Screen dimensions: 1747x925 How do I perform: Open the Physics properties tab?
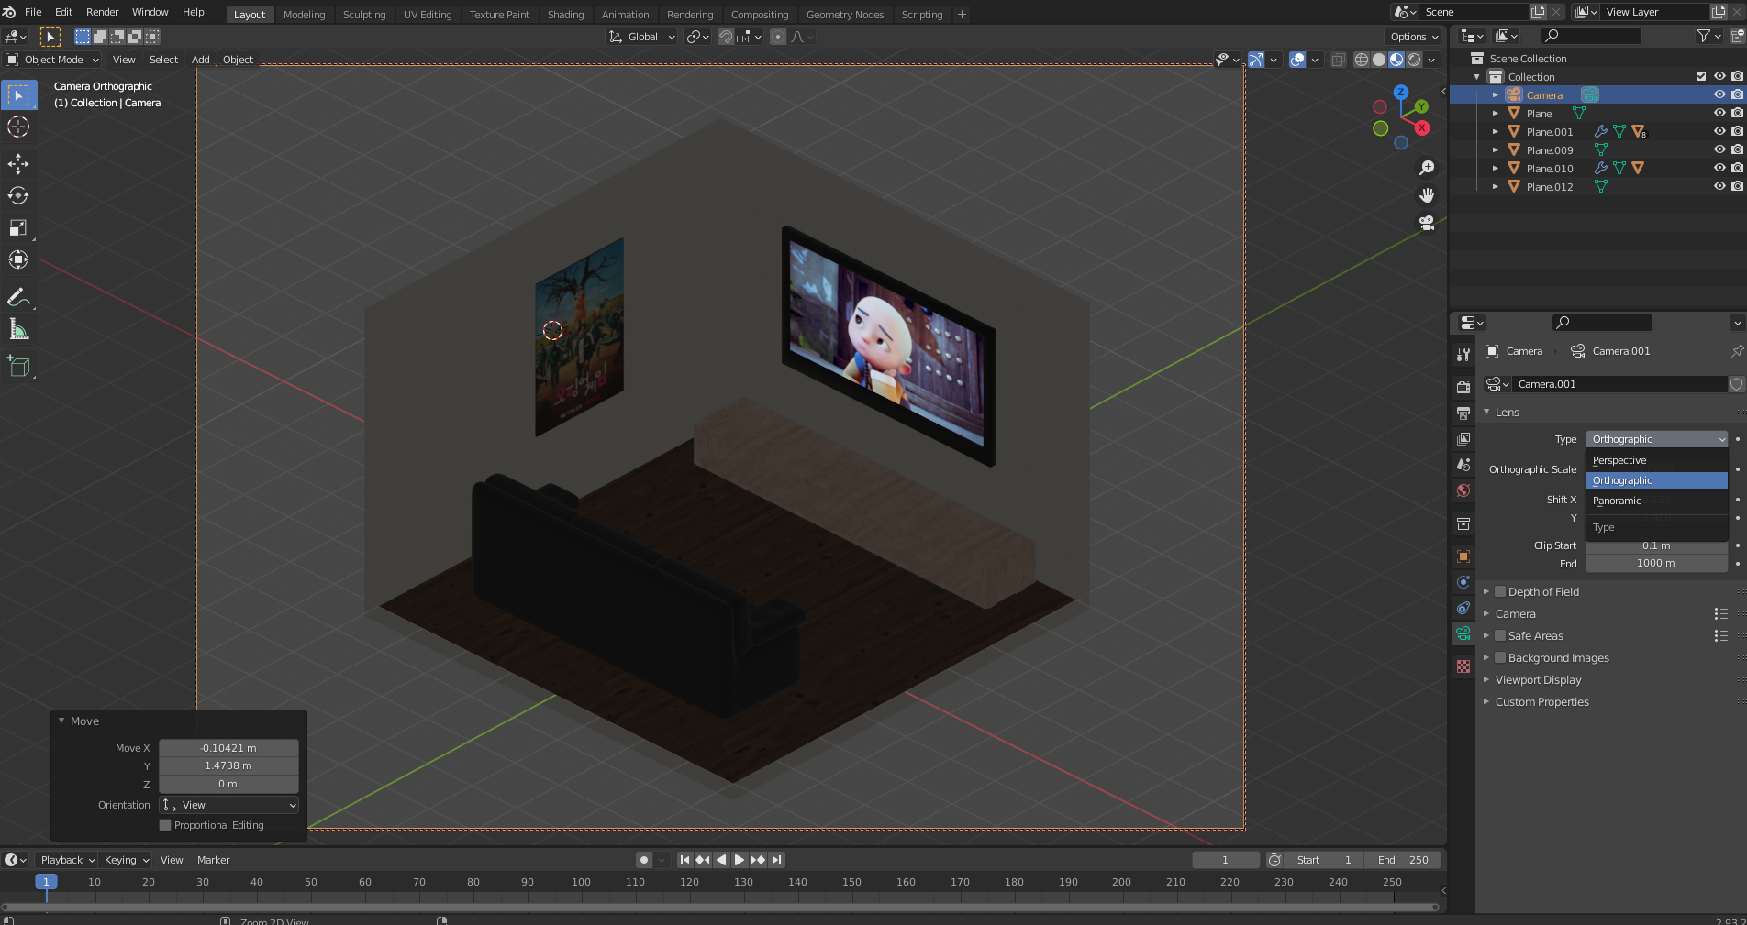pyautogui.click(x=1463, y=582)
